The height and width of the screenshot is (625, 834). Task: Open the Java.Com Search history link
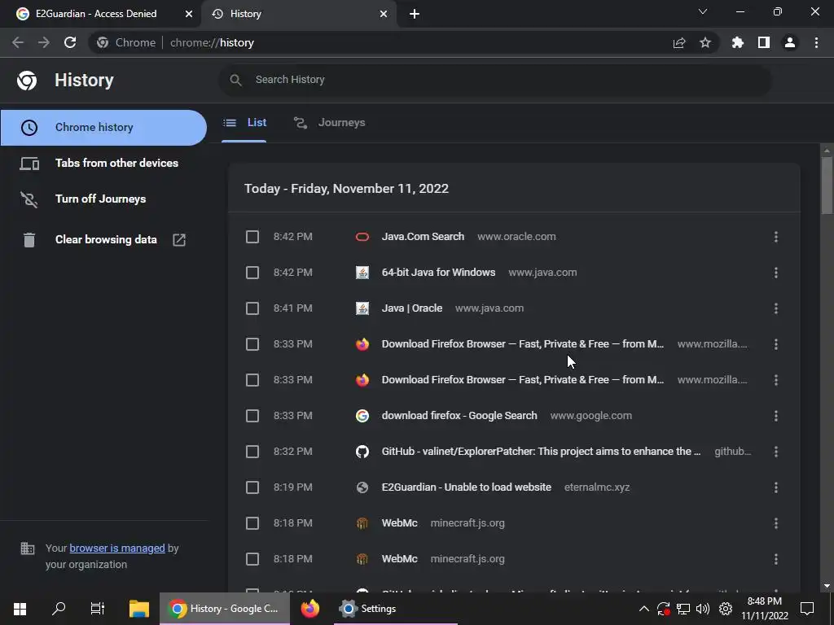coord(423,237)
